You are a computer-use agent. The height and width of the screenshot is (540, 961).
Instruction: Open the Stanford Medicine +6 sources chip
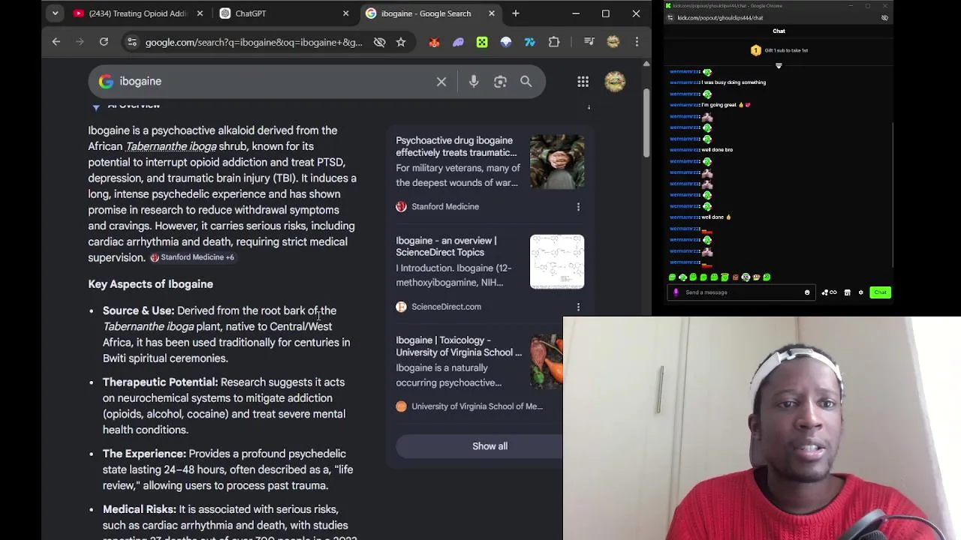[x=192, y=257]
